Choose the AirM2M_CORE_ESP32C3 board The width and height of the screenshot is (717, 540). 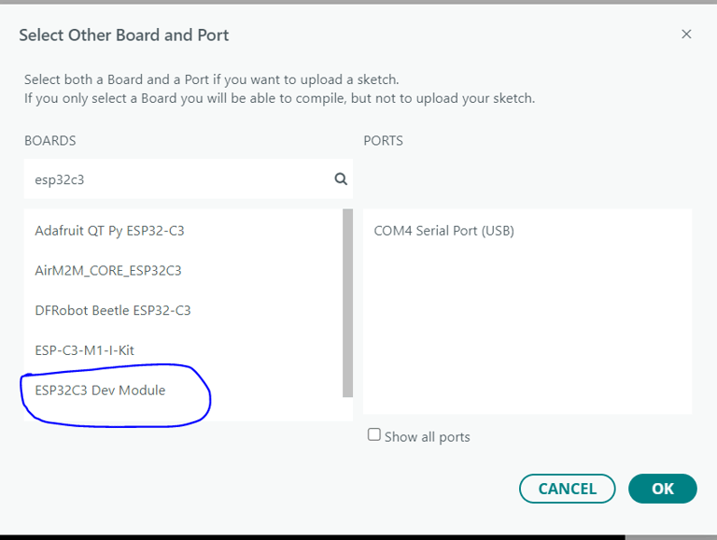click(x=108, y=270)
